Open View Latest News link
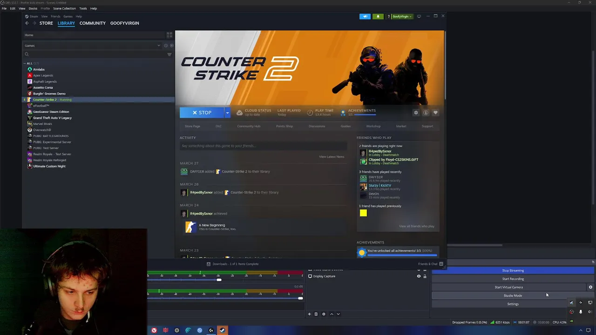The height and width of the screenshot is (335, 596). tap(332, 157)
